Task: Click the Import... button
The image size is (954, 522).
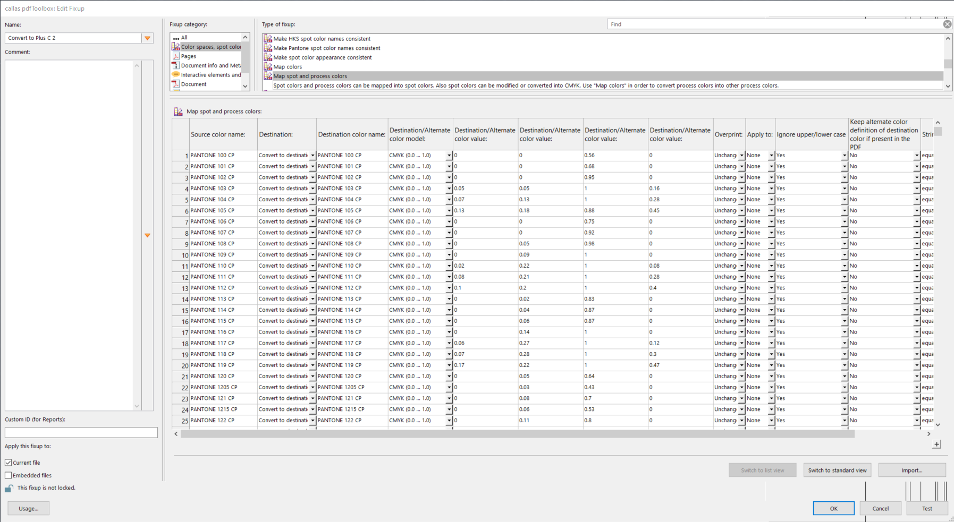Action: click(912, 470)
